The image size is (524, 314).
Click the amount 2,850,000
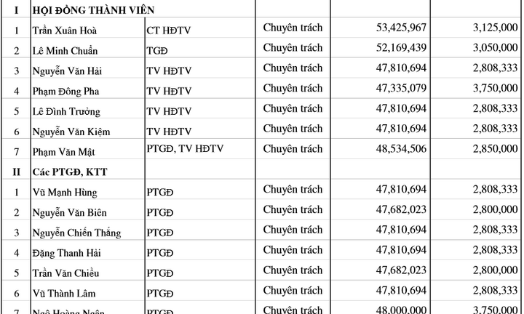tap(490, 148)
